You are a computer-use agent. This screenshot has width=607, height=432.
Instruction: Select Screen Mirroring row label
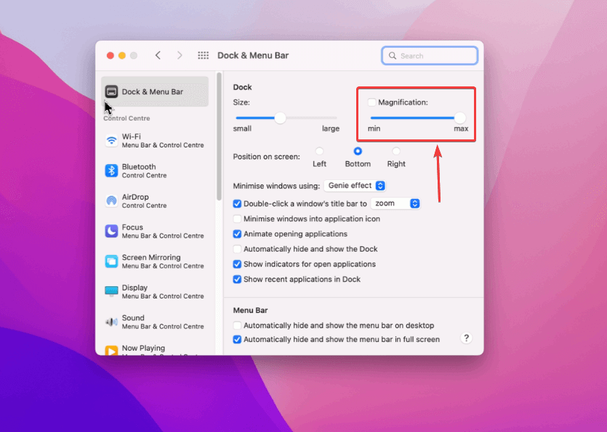tap(151, 258)
